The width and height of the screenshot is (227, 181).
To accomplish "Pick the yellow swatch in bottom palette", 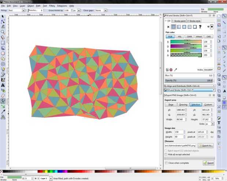I will (46, 171).
